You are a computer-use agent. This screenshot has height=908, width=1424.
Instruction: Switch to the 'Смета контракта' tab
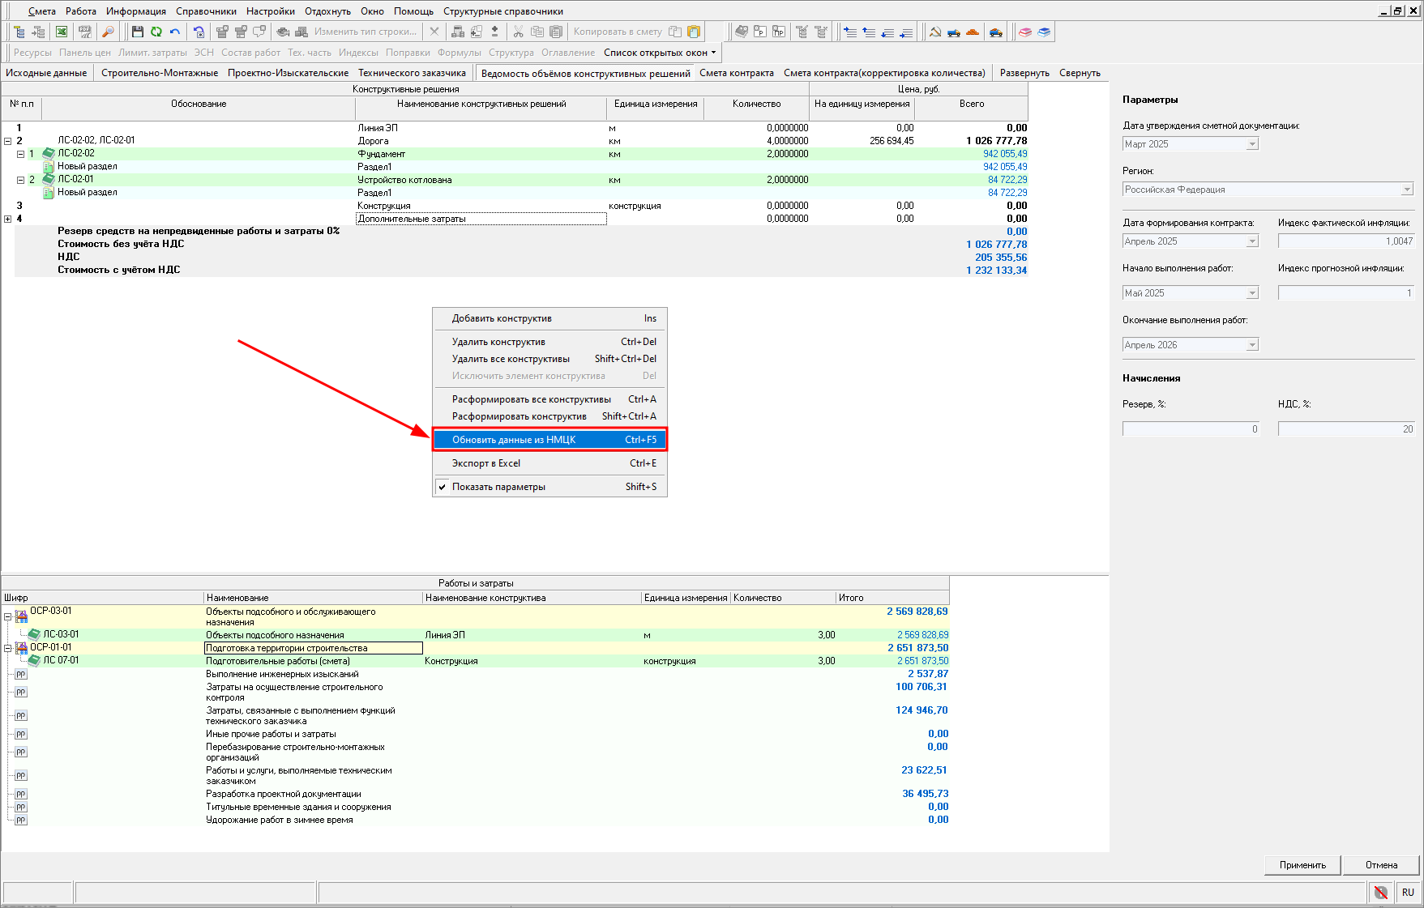[x=736, y=73]
